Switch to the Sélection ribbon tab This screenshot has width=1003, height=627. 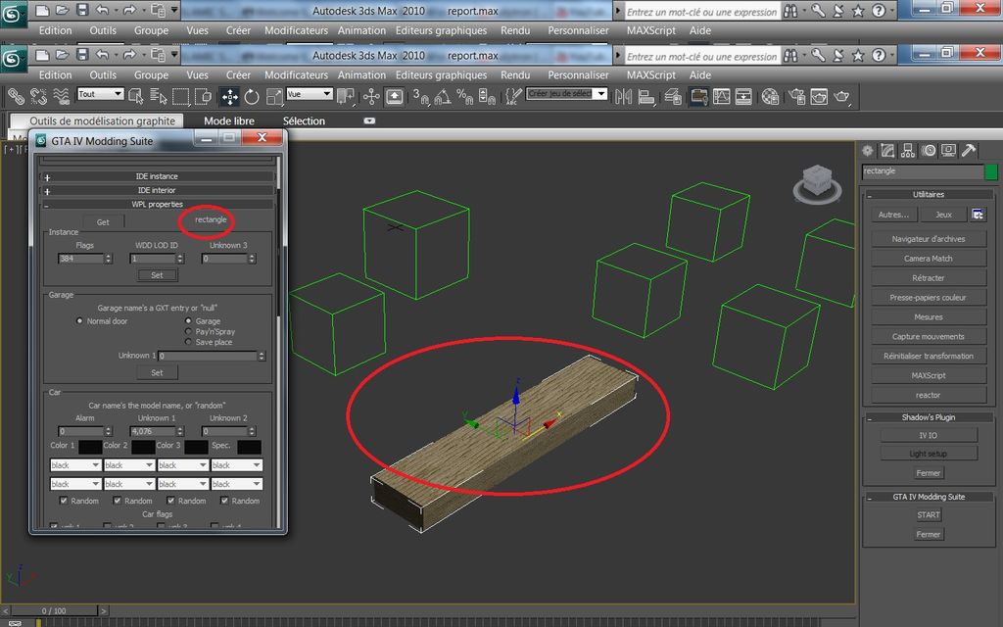(x=304, y=121)
